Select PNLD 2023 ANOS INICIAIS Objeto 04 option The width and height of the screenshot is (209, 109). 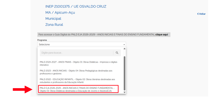click(76, 72)
